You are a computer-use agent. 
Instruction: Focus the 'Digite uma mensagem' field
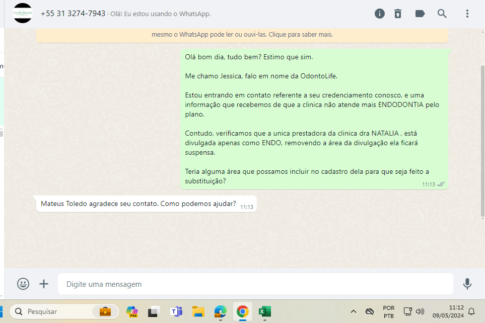(255, 284)
